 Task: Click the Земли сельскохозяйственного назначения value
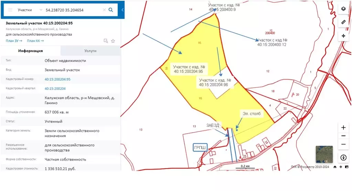(72, 133)
